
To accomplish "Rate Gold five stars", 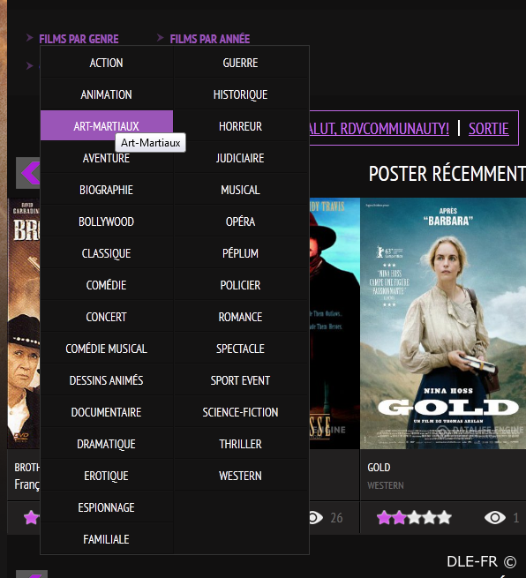I will [x=445, y=517].
